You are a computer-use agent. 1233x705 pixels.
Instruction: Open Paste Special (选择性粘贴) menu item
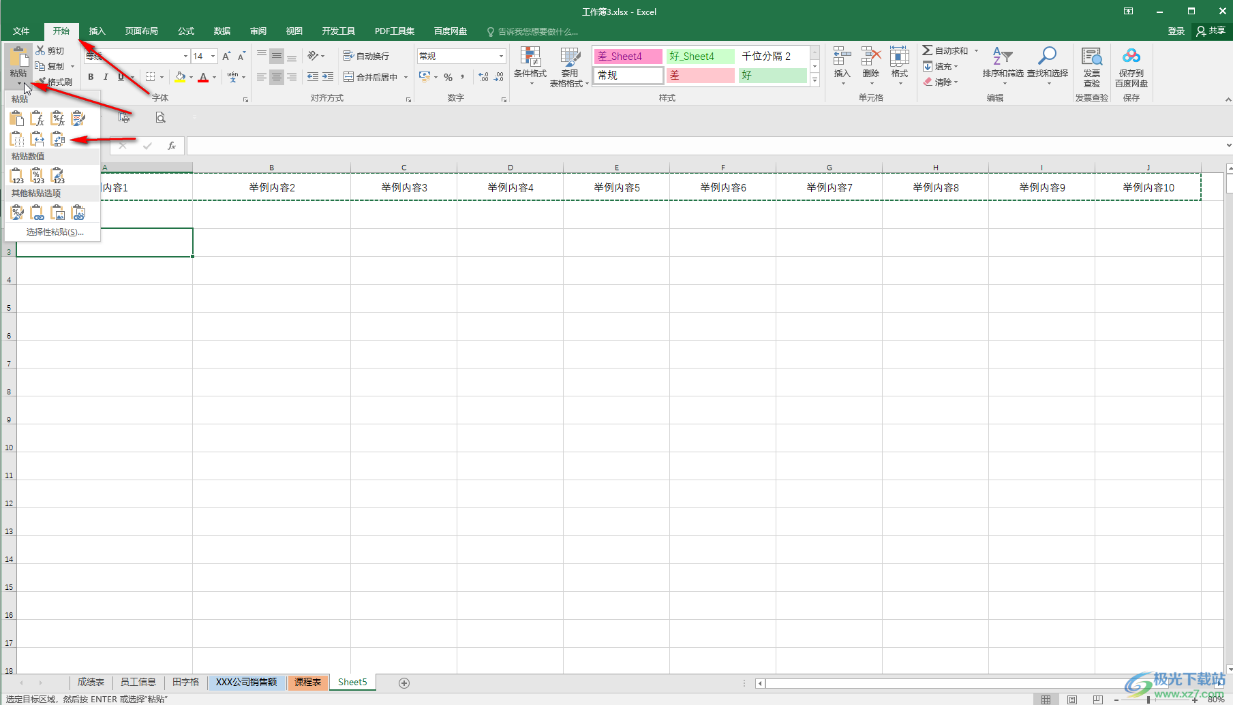pos(53,232)
